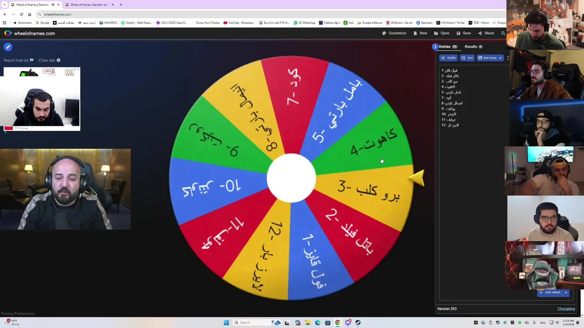Viewport: 584px width, 328px height.
Task: Open the kick bookmark
Action: [349, 23]
